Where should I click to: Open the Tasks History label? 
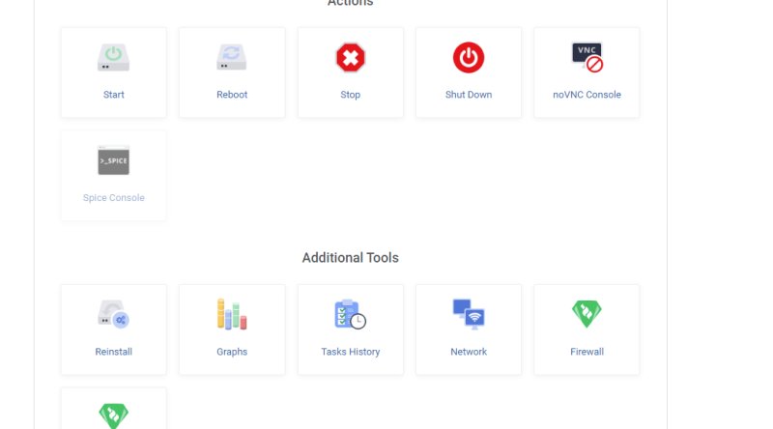tap(351, 352)
